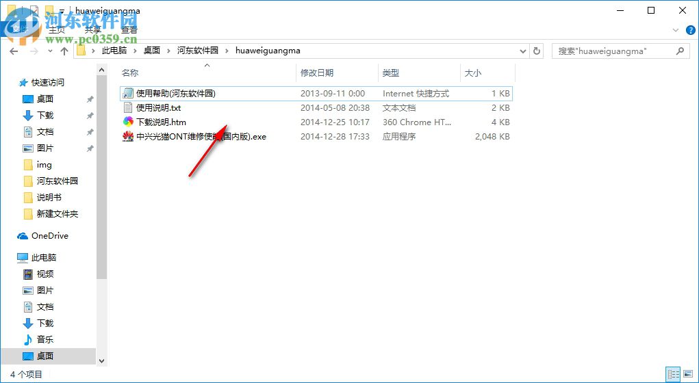Switch to large icons view
Image resolution: width=699 pixels, height=383 pixels.
click(687, 374)
